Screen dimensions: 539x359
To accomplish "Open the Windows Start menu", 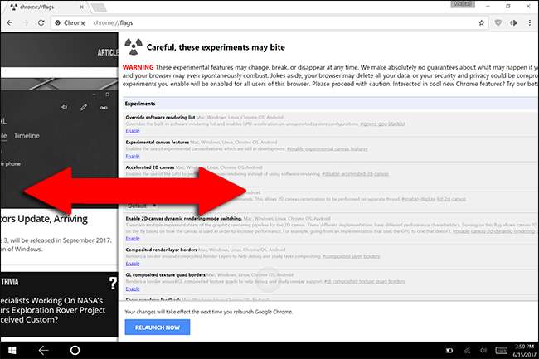I will click(12, 351).
